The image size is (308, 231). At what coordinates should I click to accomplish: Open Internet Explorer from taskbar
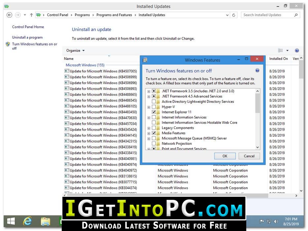click(x=27, y=221)
